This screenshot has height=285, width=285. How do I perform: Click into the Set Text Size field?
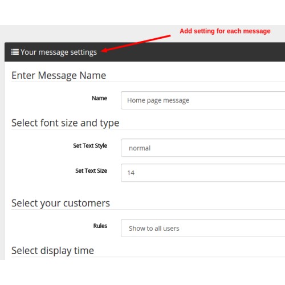click(203, 173)
